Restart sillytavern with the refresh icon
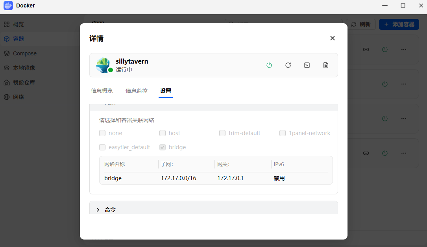The image size is (427, 247). (x=288, y=65)
